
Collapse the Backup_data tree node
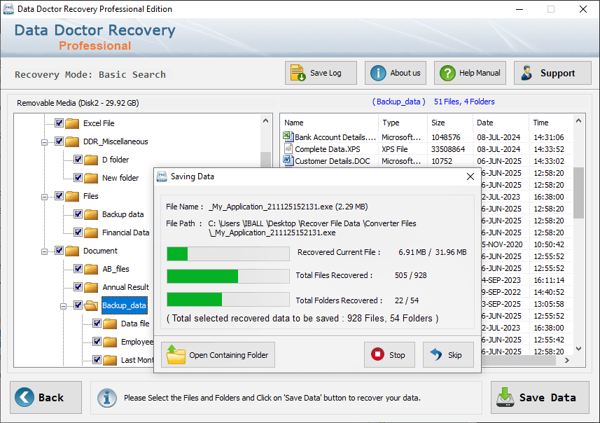click(64, 306)
